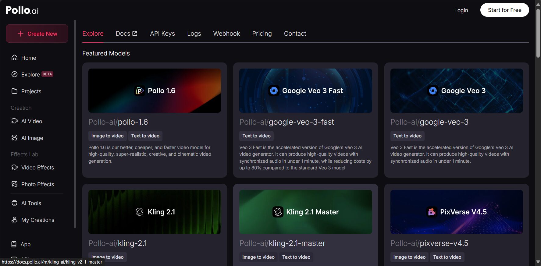Image resolution: width=541 pixels, height=266 pixels.
Task: Click Image to video tag under kling-2.1-master
Action: point(258,257)
